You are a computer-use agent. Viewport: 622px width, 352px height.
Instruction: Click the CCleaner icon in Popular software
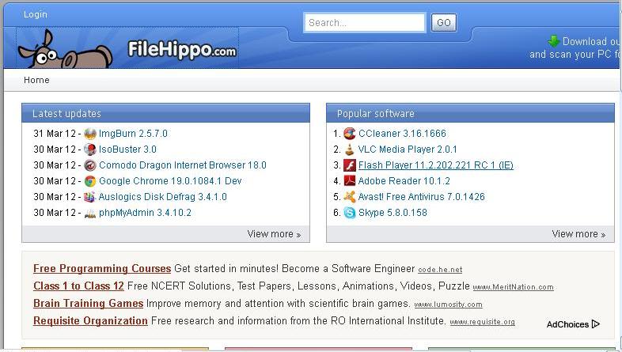350,134
